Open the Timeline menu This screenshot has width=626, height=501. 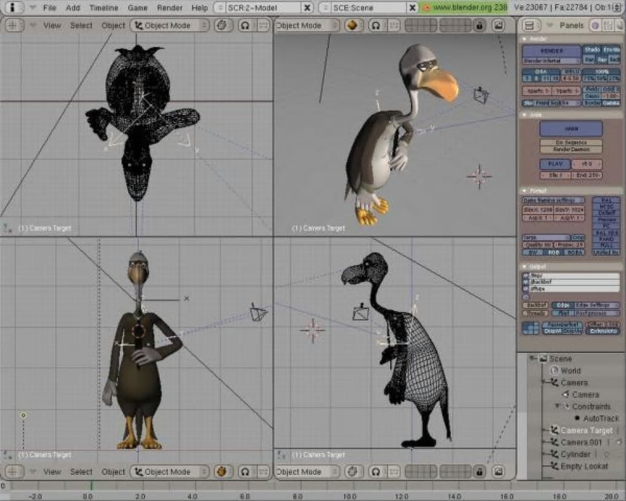click(104, 8)
